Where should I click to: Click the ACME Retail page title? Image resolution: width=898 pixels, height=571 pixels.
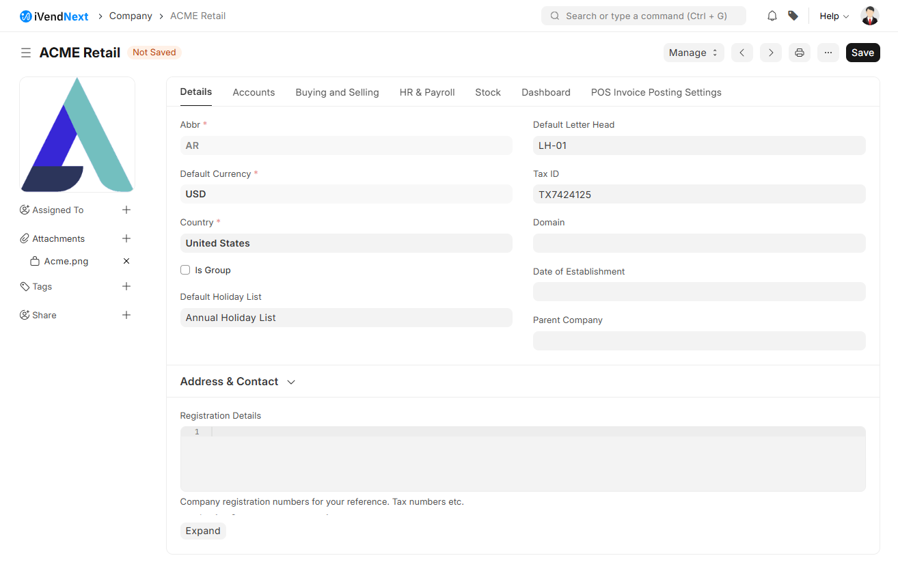click(x=80, y=53)
